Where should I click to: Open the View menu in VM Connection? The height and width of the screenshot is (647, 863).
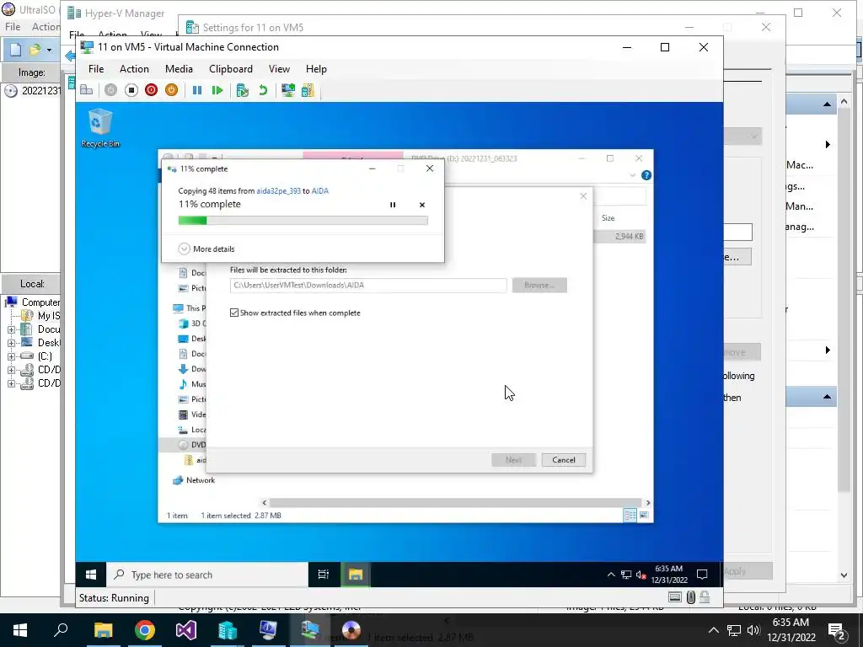(x=279, y=69)
